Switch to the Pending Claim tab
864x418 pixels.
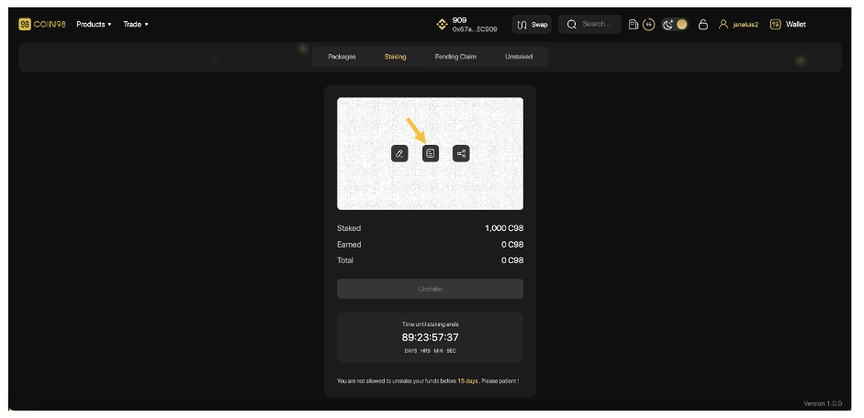click(x=455, y=57)
